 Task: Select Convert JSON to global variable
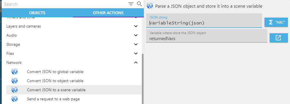point(74,72)
